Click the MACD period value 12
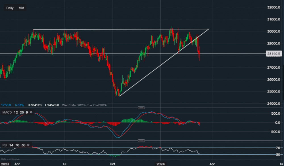The image size is (284, 166). pyautogui.click(x=15, y=113)
